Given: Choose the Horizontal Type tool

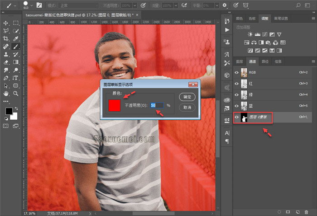Looking at the screenshot, I should click(16, 78).
